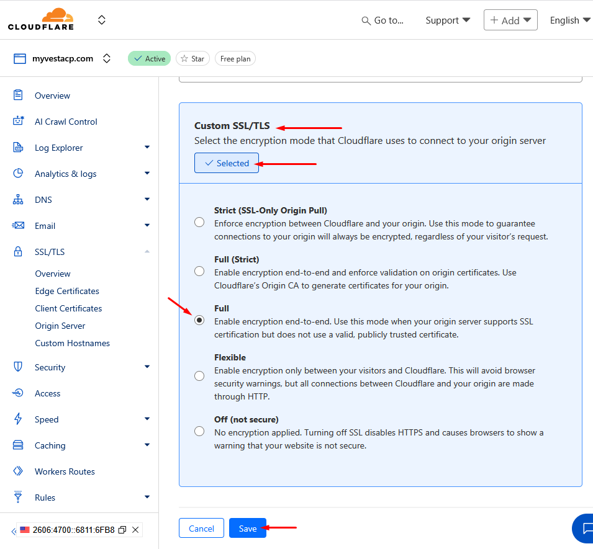Save the SSL/TLS encryption mode
593x549 pixels.
pyautogui.click(x=248, y=529)
